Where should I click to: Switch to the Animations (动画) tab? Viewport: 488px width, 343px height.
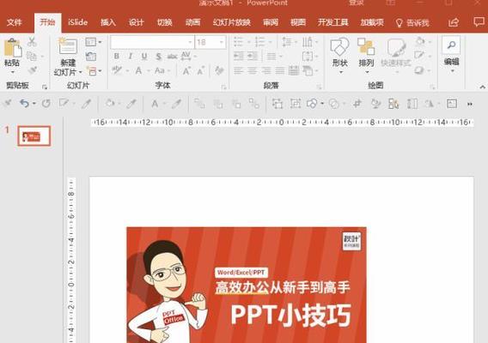pyautogui.click(x=192, y=22)
